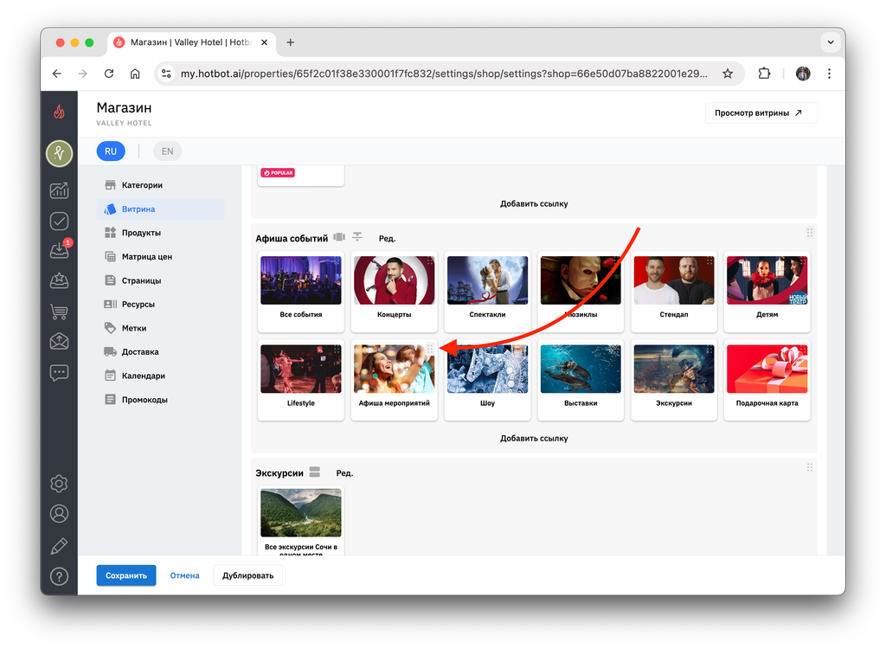Click the browser address bar URL
The width and height of the screenshot is (886, 649).
tap(444, 74)
